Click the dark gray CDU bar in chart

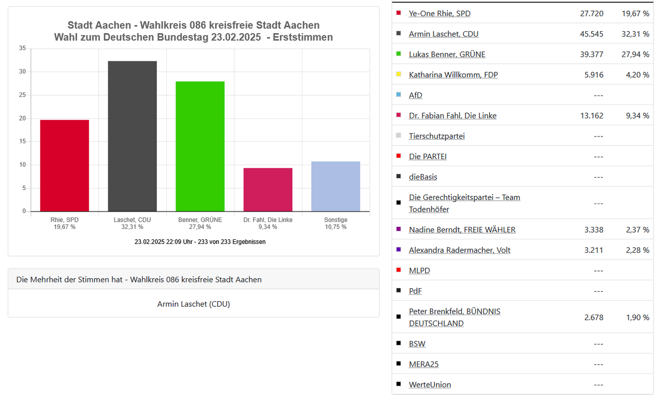132,136
